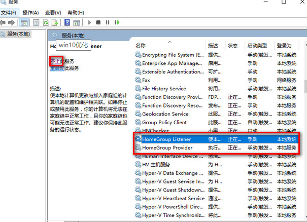Click the Export List toolbar icon
The width and height of the screenshot is (307, 222).
click(55, 22)
